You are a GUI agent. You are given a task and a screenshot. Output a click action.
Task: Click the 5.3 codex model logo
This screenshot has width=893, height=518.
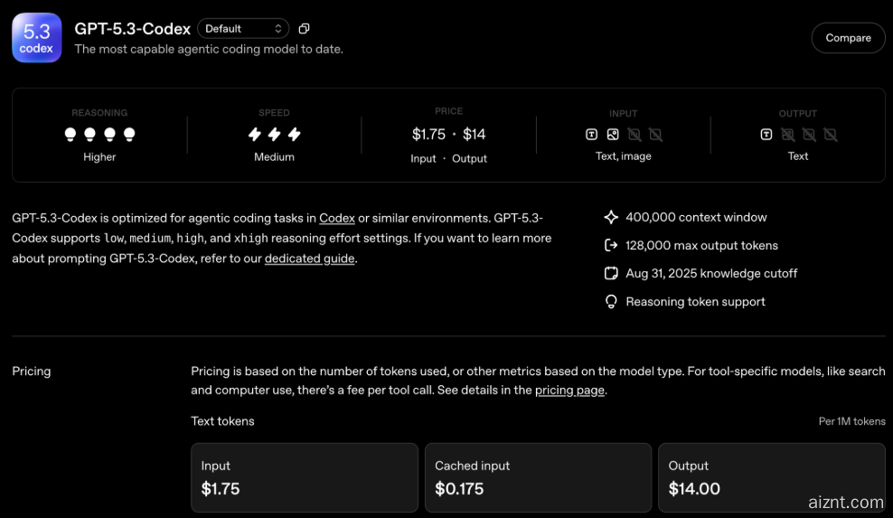37,38
